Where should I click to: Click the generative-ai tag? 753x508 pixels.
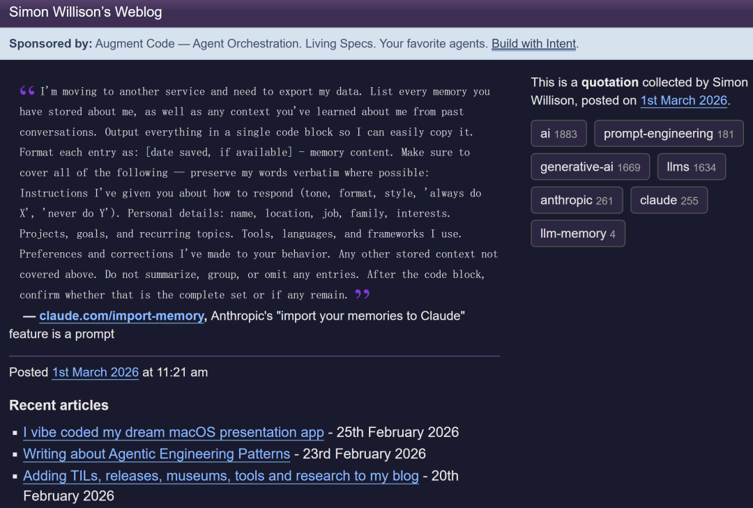tap(590, 167)
